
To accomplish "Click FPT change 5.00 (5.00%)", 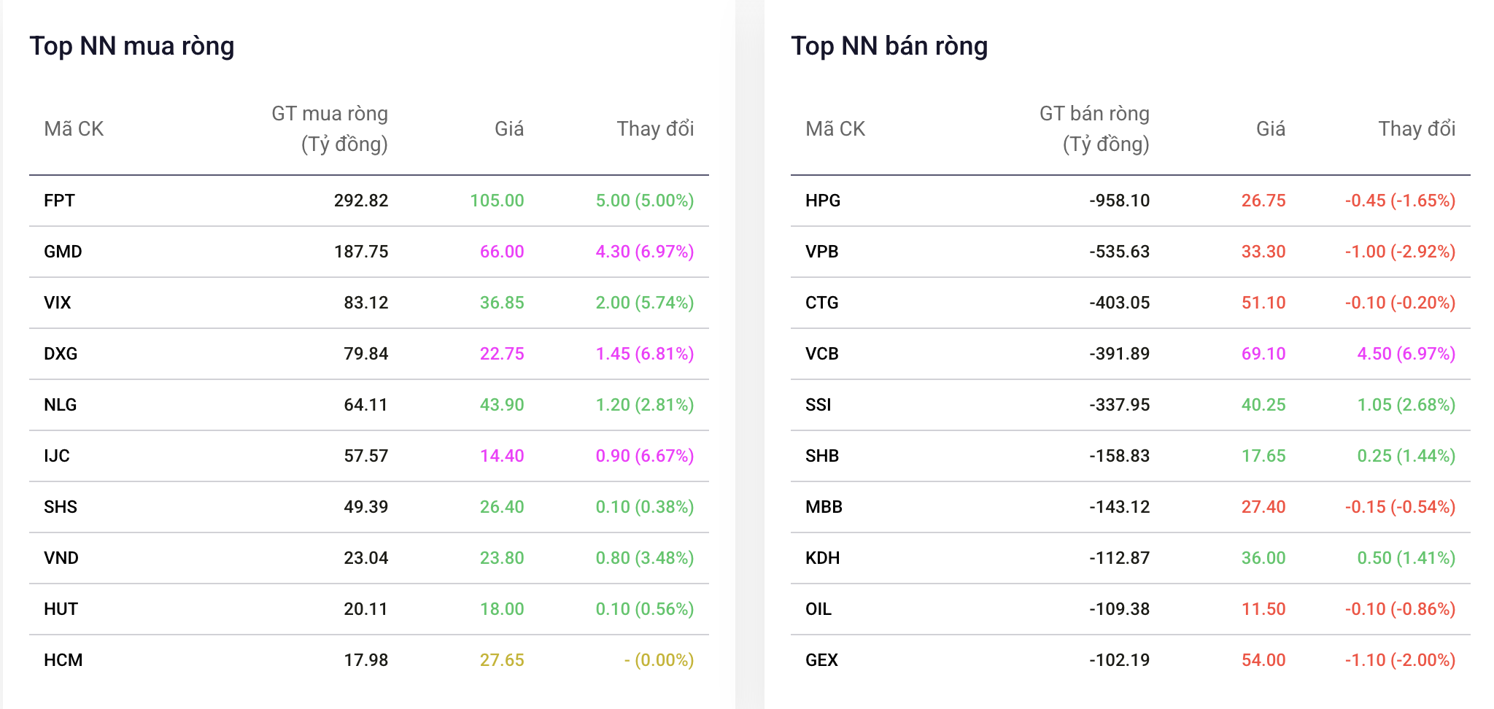I will click(645, 201).
